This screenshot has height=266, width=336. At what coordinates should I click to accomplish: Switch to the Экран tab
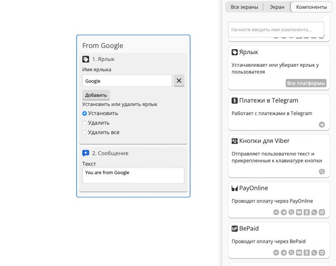(x=277, y=7)
